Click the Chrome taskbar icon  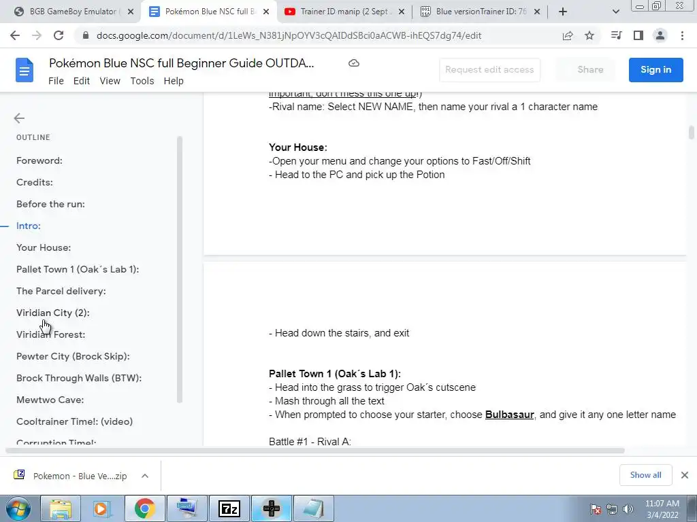coord(144,509)
